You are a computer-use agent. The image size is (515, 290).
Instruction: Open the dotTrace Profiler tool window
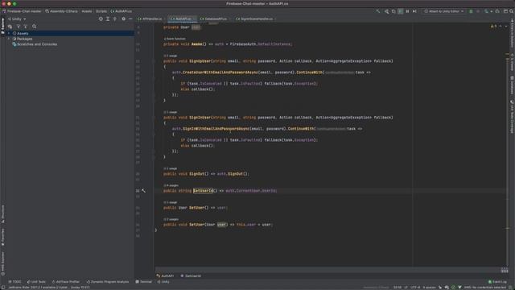point(66,282)
